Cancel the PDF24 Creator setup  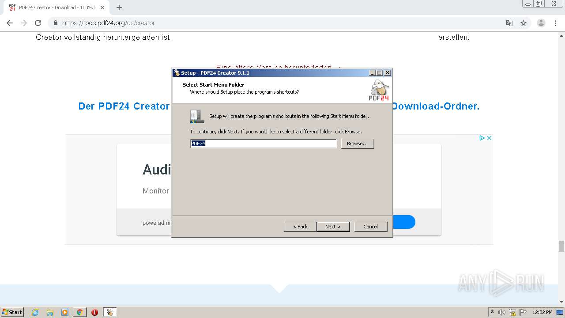pos(370,227)
